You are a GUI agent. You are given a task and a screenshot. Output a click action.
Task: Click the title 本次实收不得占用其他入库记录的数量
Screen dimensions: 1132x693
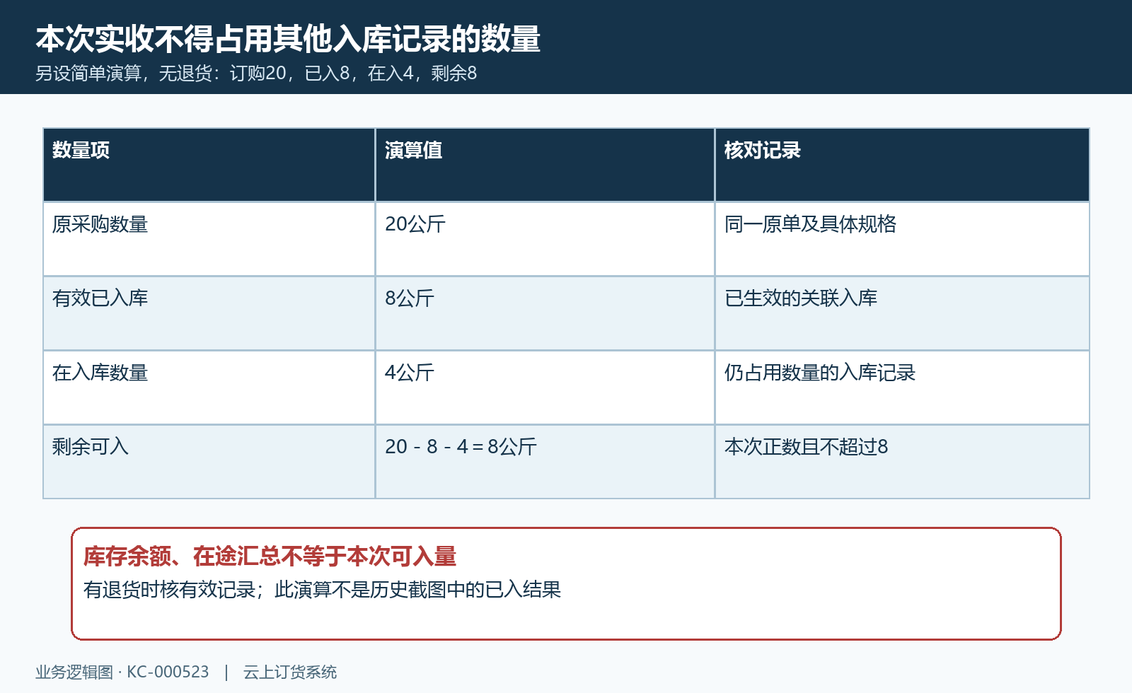click(x=288, y=39)
